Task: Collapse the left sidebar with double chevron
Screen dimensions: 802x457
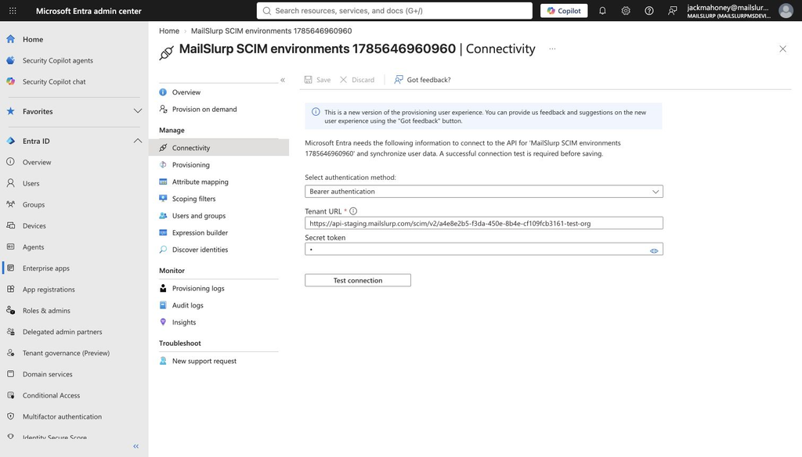Action: (136, 446)
